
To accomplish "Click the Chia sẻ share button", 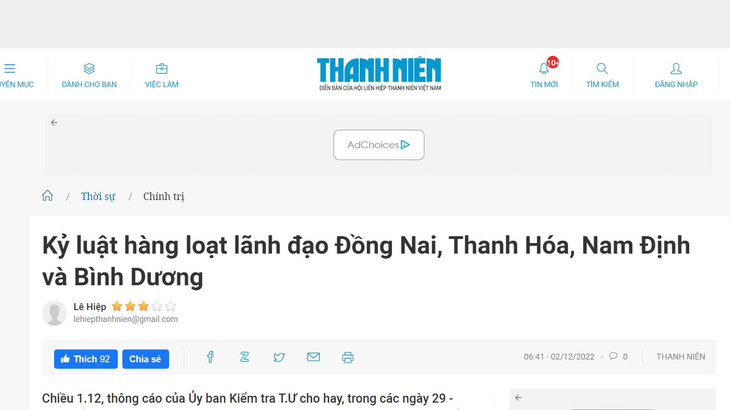I will click(x=146, y=359).
